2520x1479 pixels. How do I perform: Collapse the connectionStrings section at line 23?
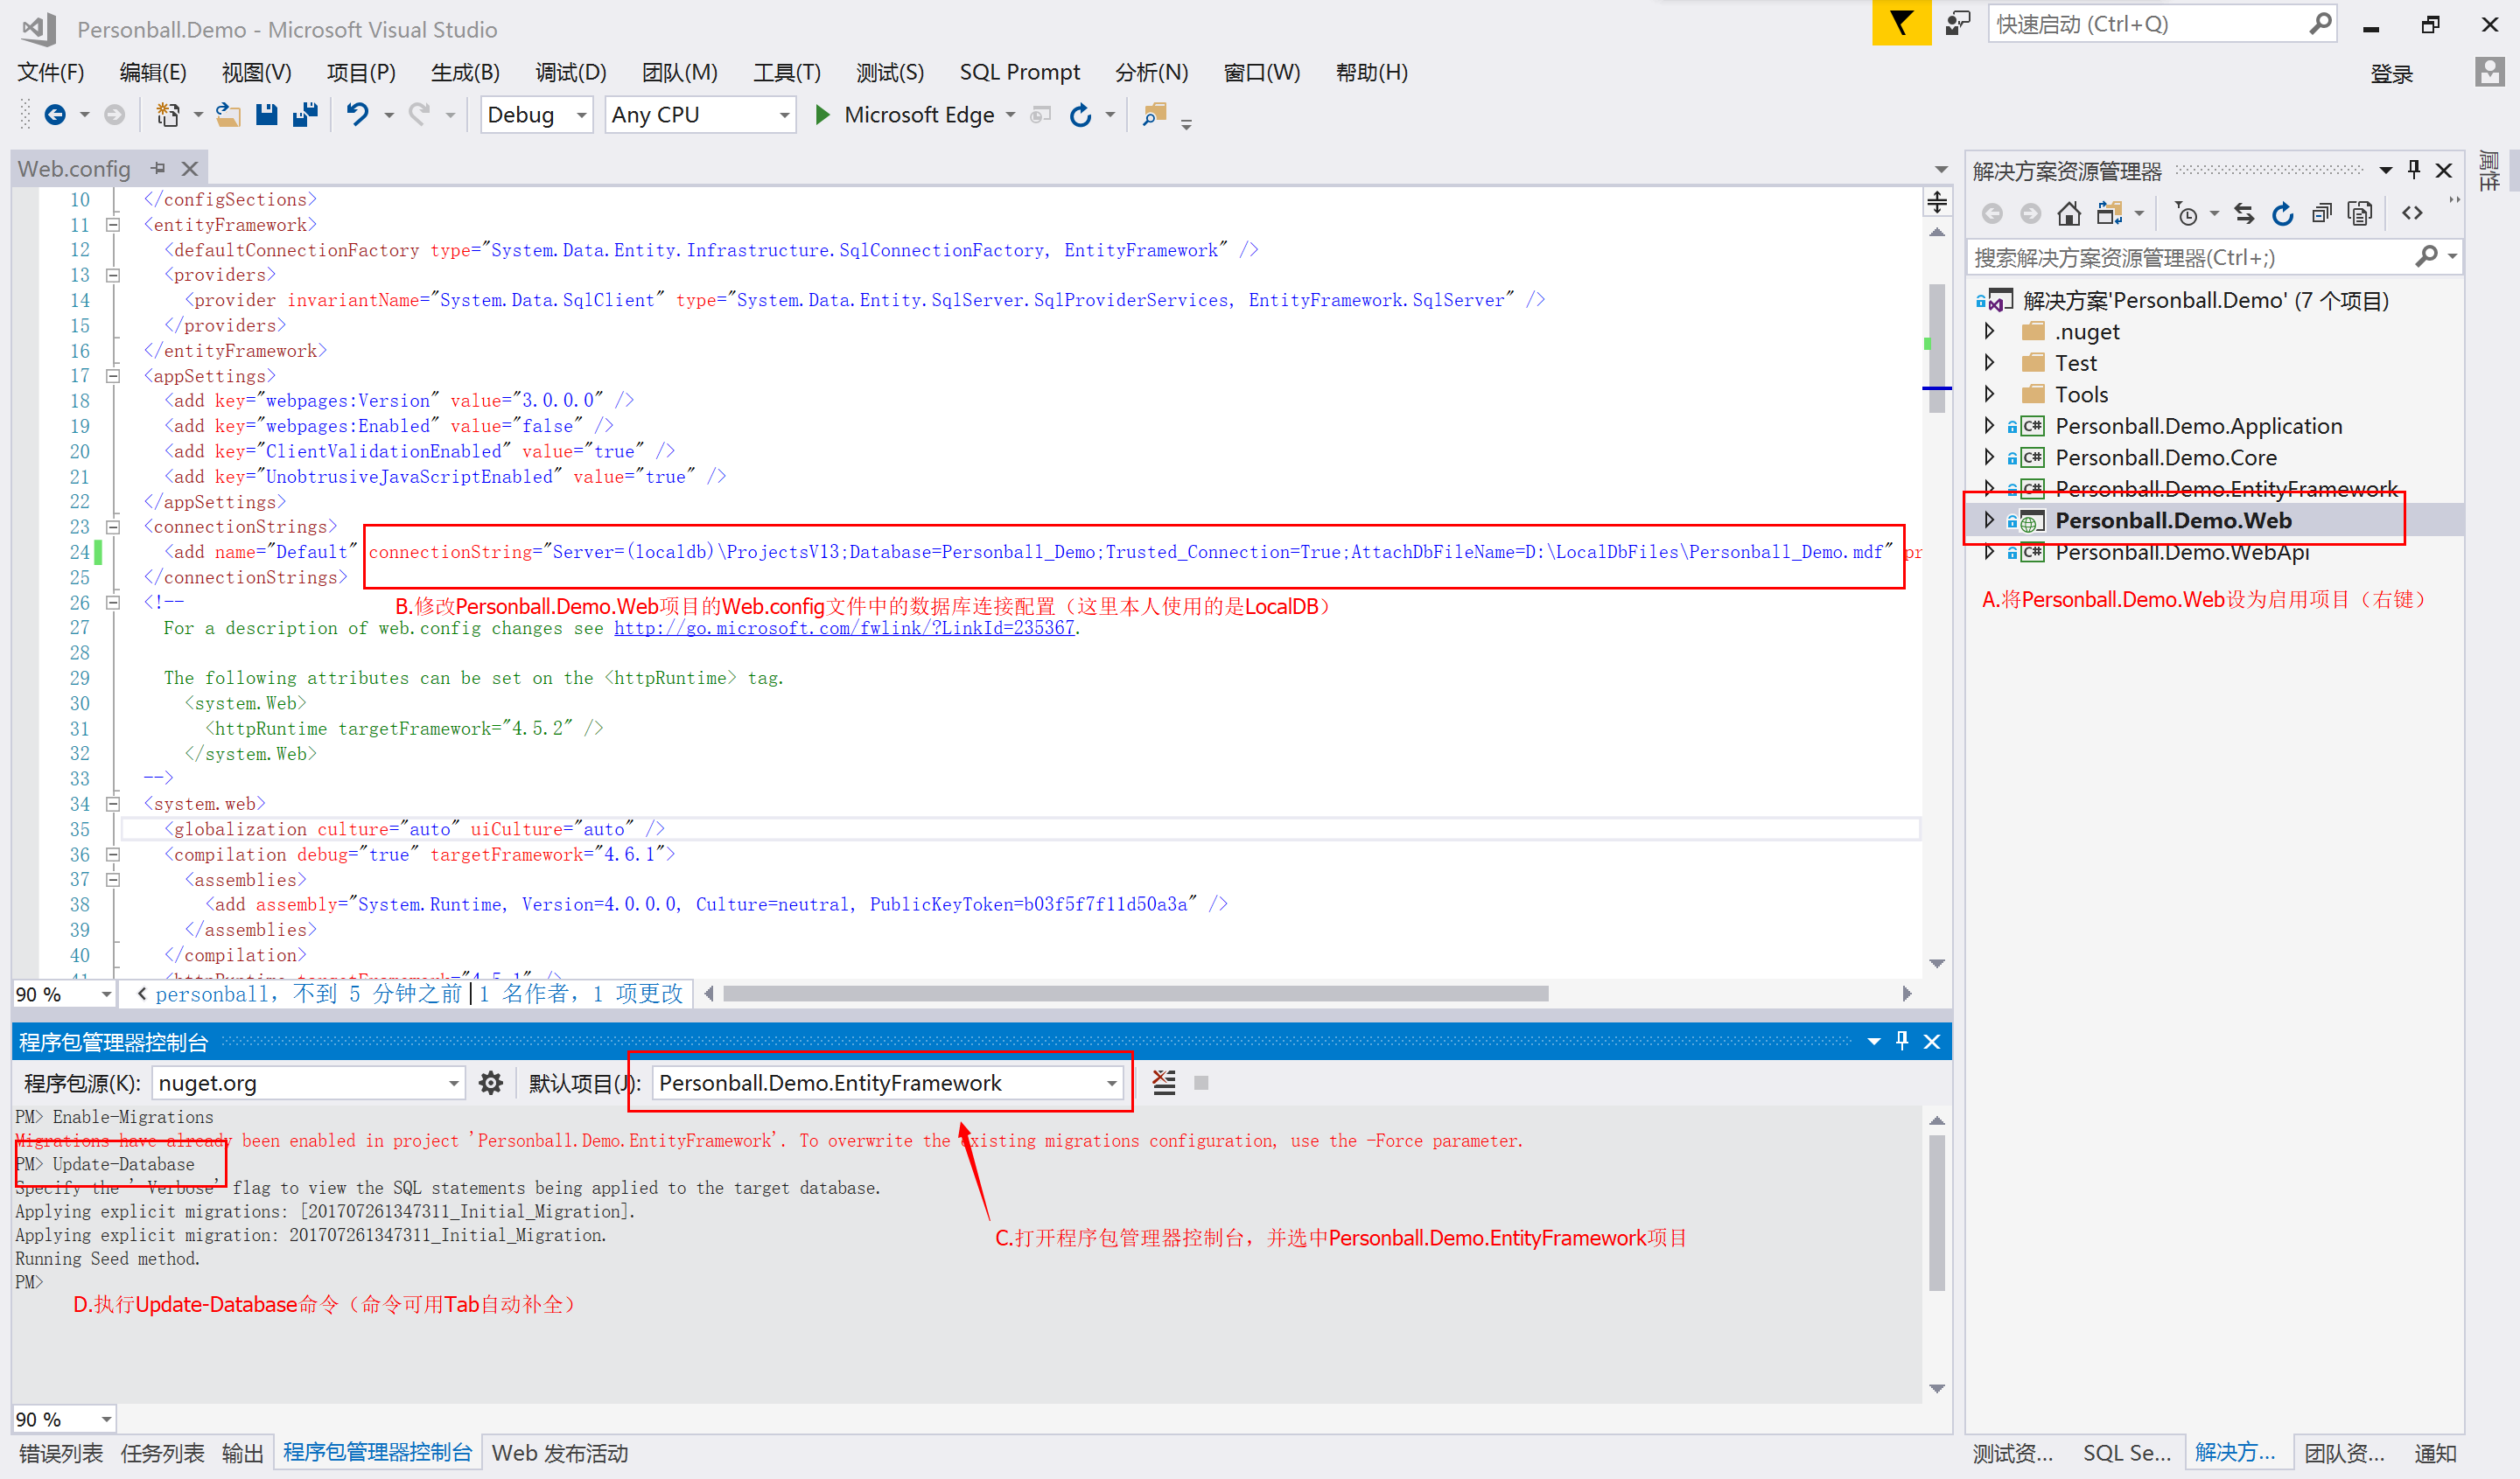pyautogui.click(x=113, y=527)
